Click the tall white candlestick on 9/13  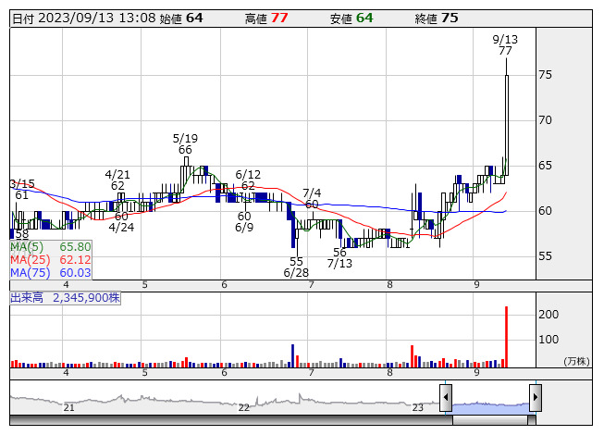[x=507, y=125]
